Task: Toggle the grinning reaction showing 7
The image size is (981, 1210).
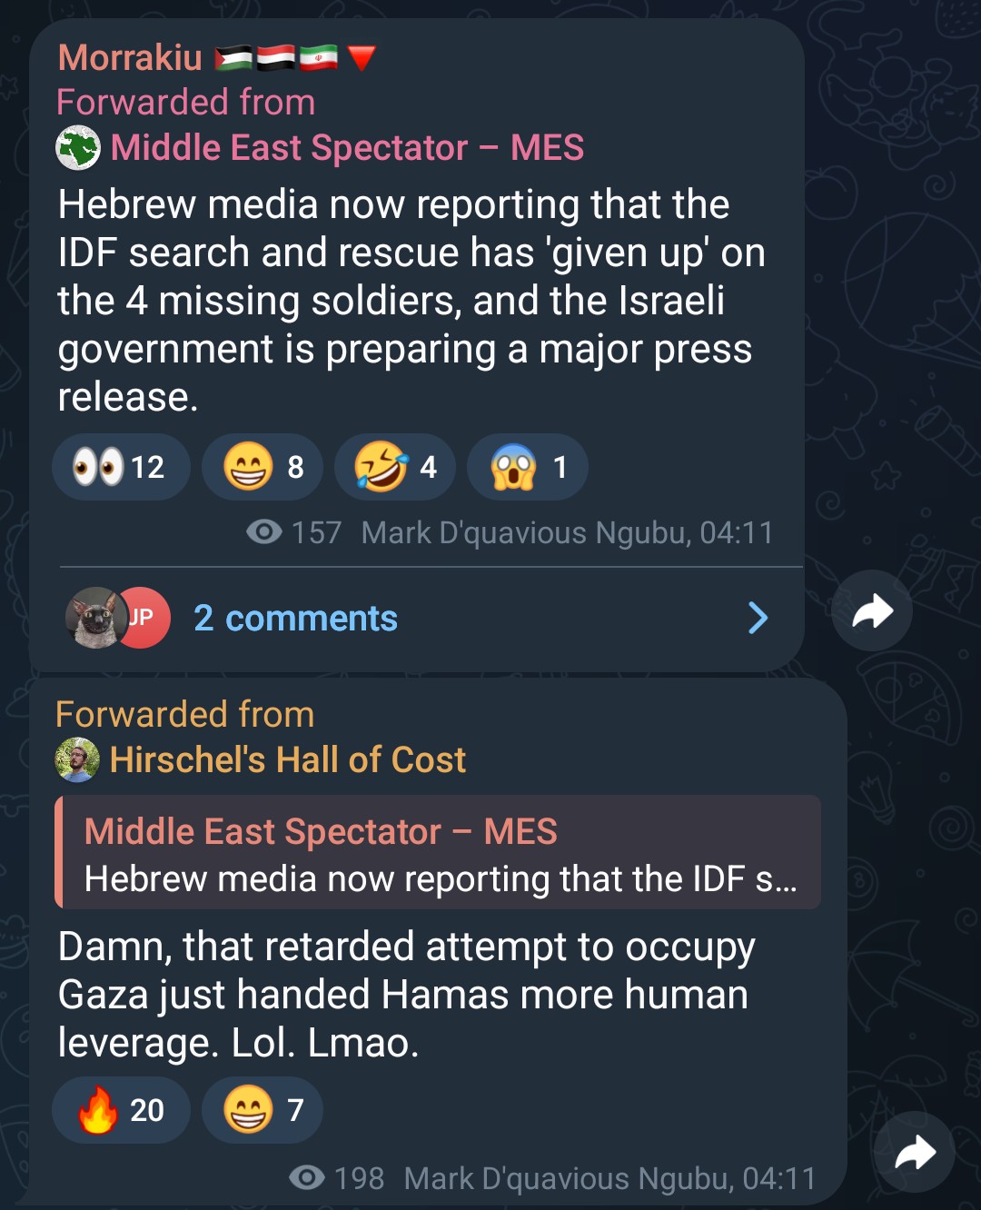Action: click(263, 1110)
